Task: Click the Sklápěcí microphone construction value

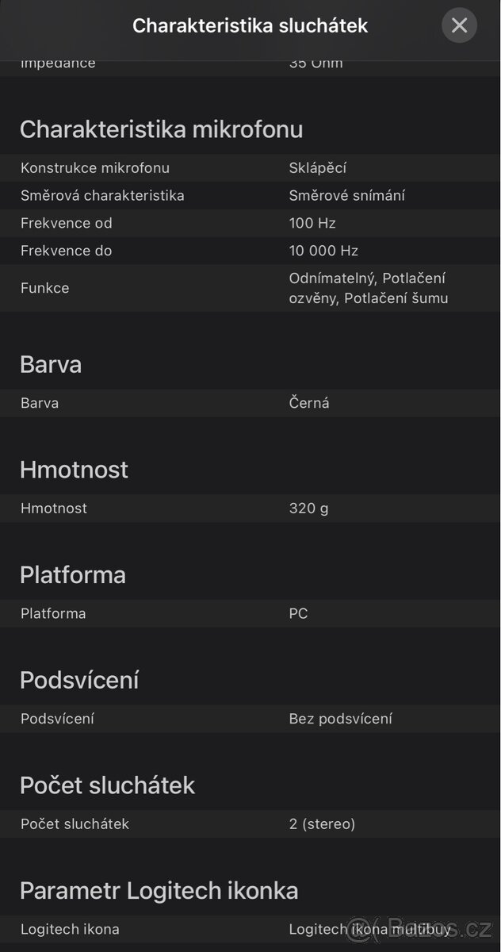Action: pos(318,168)
